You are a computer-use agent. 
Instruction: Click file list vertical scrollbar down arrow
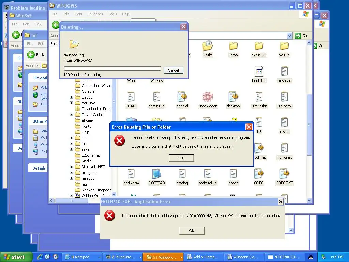(309, 201)
